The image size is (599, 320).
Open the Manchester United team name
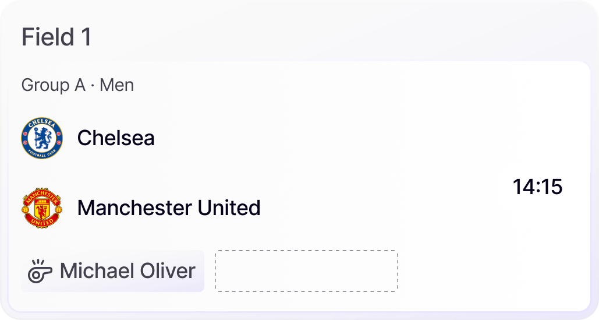[x=169, y=208]
